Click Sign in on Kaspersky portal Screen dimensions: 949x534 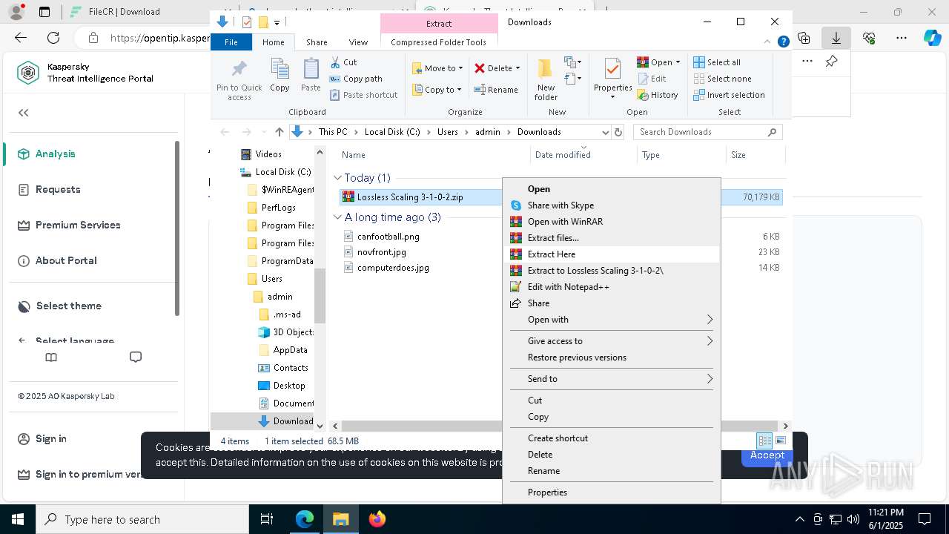(51, 439)
